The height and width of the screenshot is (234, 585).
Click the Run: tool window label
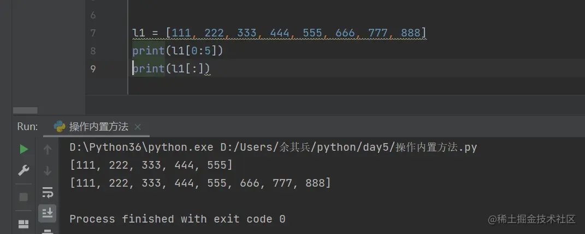(x=27, y=127)
